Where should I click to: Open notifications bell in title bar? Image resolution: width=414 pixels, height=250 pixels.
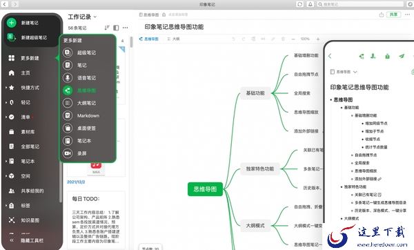pos(310,4)
